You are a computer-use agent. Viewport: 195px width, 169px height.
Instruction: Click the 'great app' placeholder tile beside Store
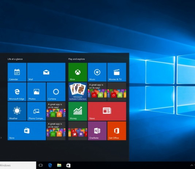(56, 131)
